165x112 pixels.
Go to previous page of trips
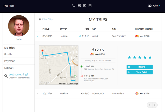coord(150,105)
